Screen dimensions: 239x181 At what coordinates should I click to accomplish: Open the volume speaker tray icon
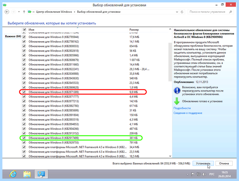[204, 174]
